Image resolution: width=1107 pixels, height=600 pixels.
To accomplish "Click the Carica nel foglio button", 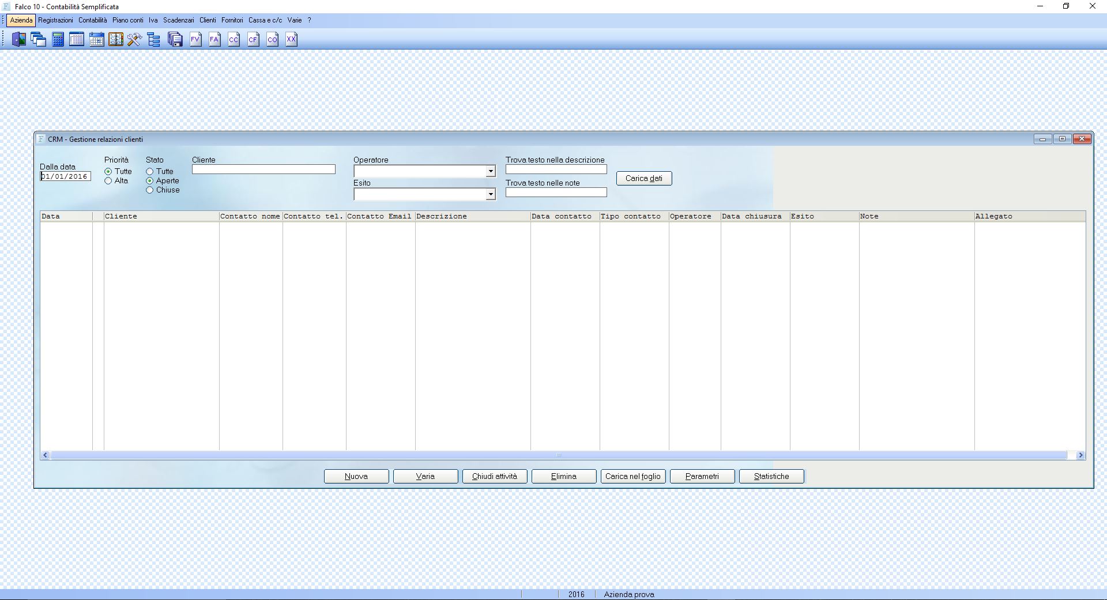I will 633,476.
